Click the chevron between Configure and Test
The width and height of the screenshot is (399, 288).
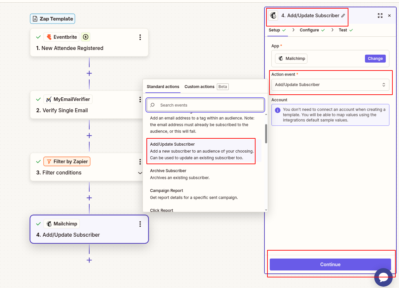(x=332, y=30)
